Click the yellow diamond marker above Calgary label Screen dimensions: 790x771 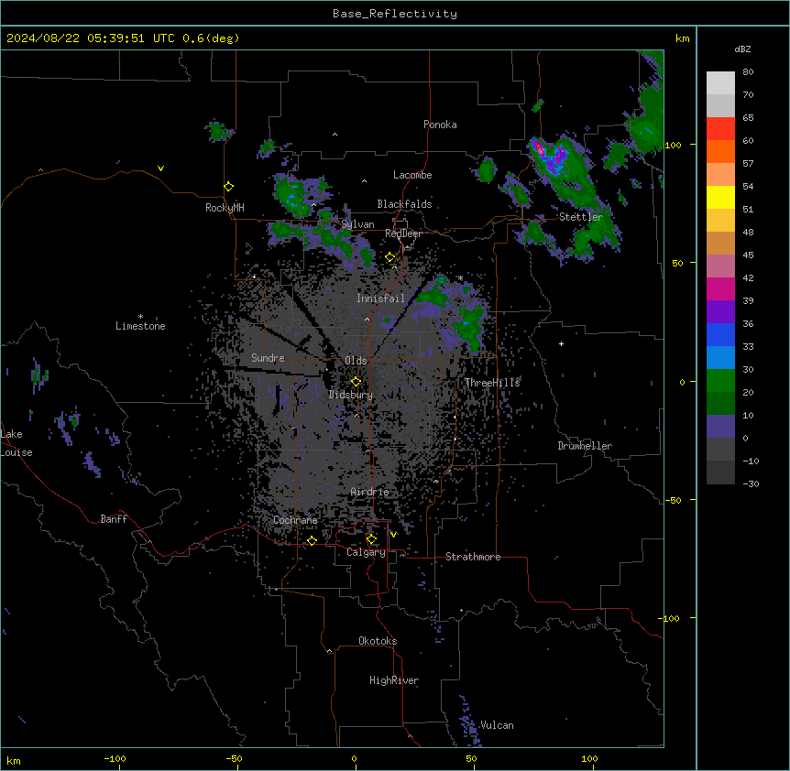click(372, 539)
